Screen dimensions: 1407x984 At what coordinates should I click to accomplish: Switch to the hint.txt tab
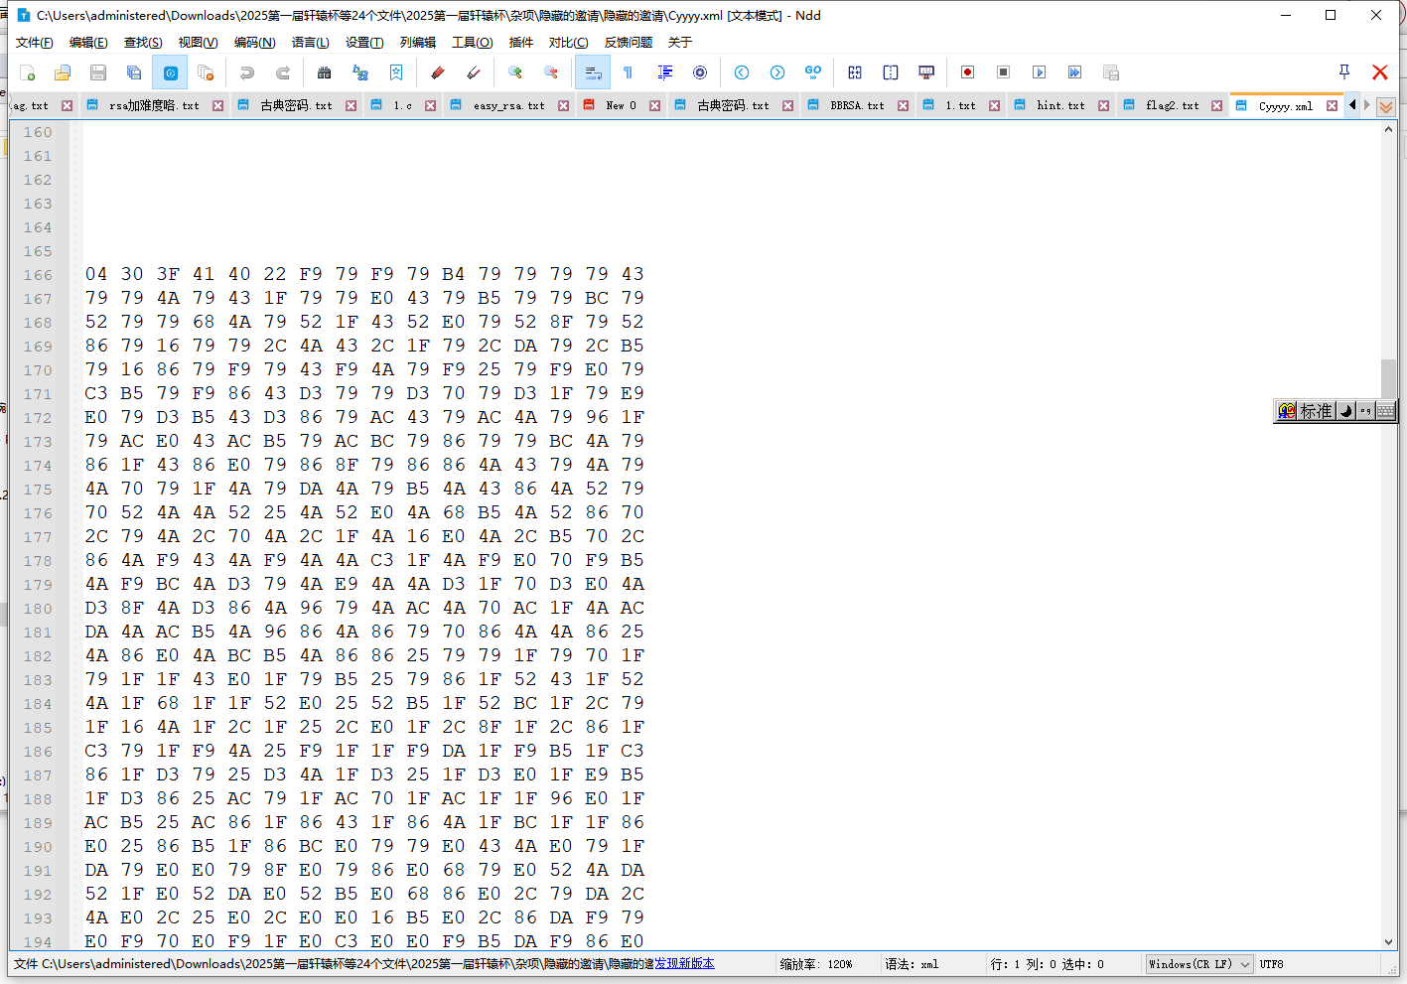[x=1059, y=105]
